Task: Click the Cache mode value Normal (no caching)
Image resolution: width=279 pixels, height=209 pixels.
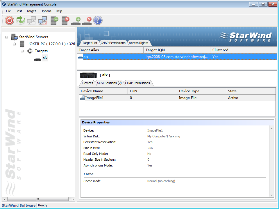Action: coord(161,181)
